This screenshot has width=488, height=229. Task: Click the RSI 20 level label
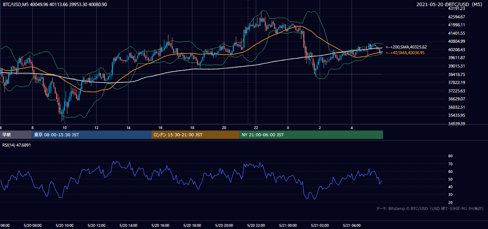coord(450,202)
